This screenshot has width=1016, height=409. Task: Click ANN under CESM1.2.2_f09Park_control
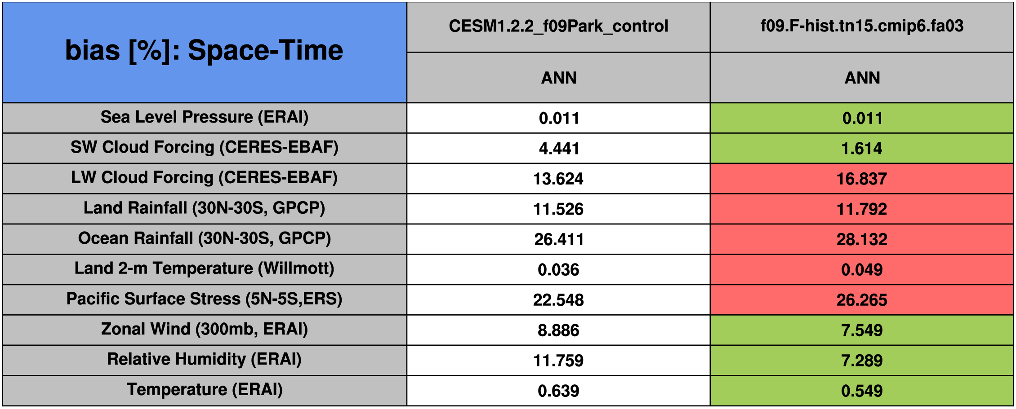click(x=558, y=78)
